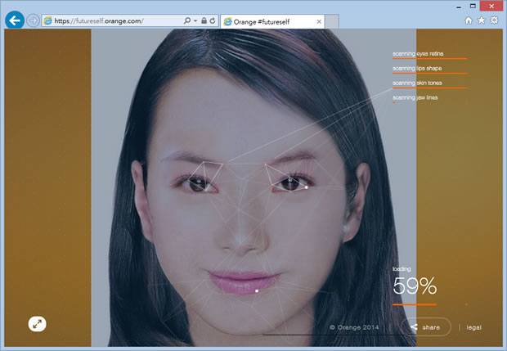Click the 59% loading percentage text

tap(415, 286)
